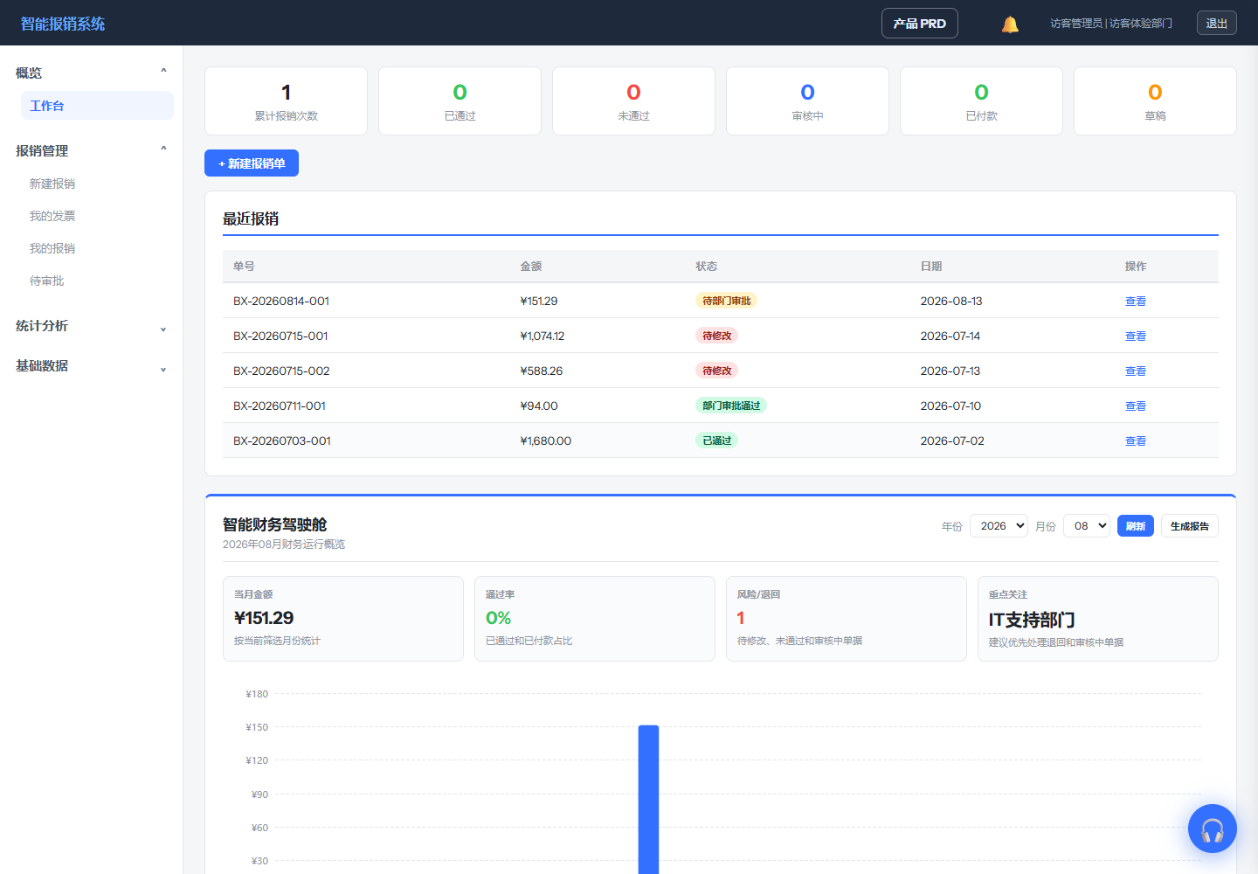The height and width of the screenshot is (874, 1258).
Task: Click the 重点关注 IT支持部门 card
Action: (x=1098, y=619)
